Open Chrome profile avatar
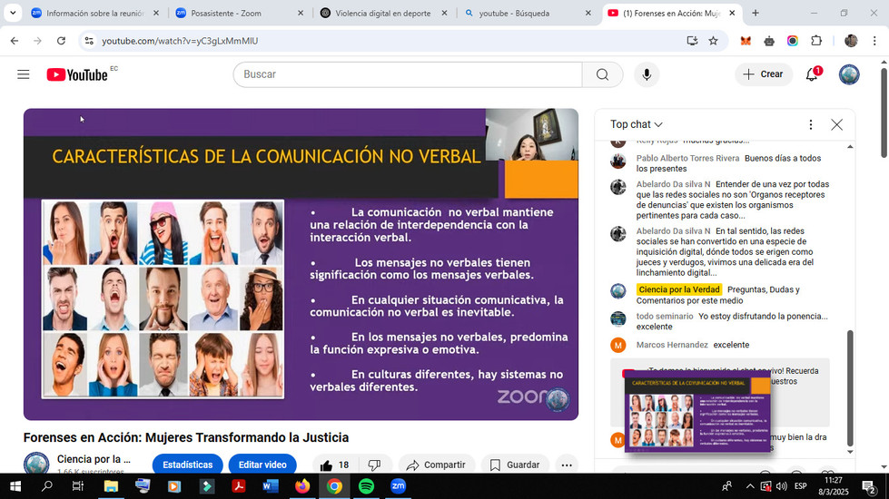 click(851, 41)
